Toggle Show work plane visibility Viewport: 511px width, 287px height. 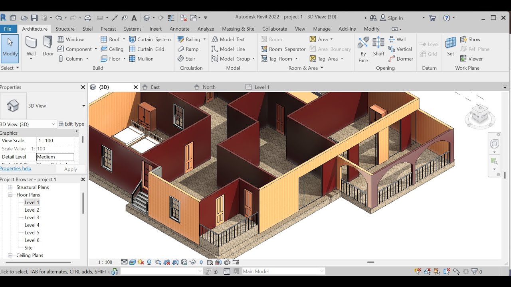click(470, 39)
